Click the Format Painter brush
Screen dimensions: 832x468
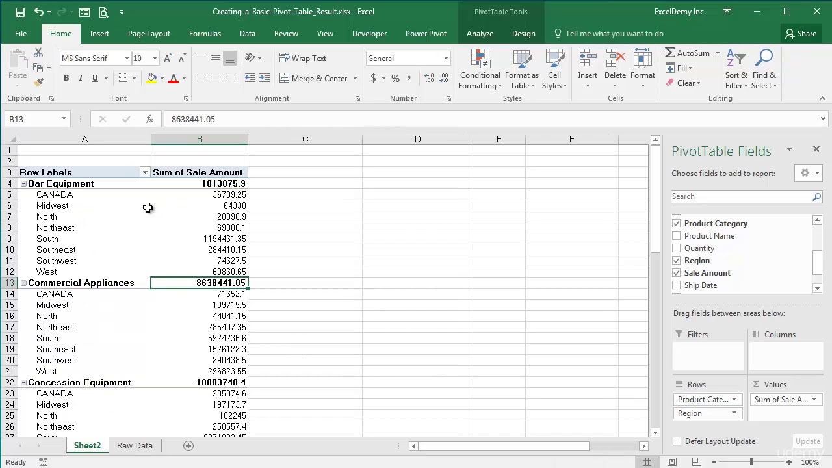pyautogui.click(x=38, y=83)
